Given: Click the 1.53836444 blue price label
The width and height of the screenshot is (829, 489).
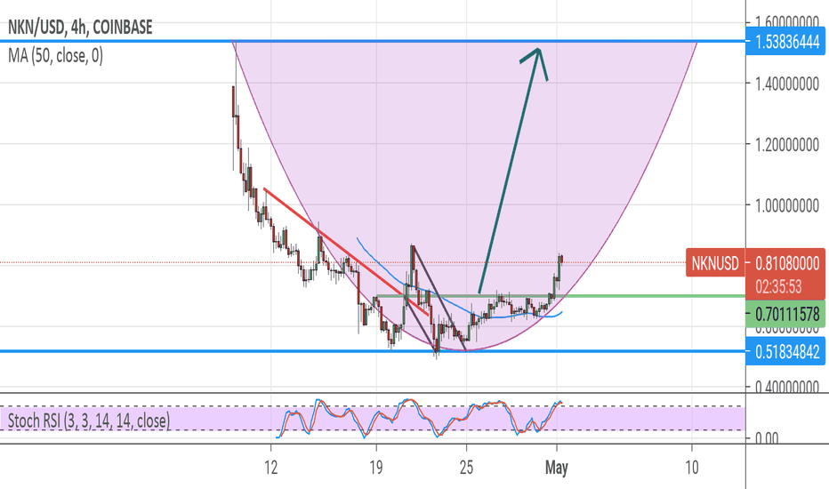Looking at the screenshot, I should coord(785,42).
